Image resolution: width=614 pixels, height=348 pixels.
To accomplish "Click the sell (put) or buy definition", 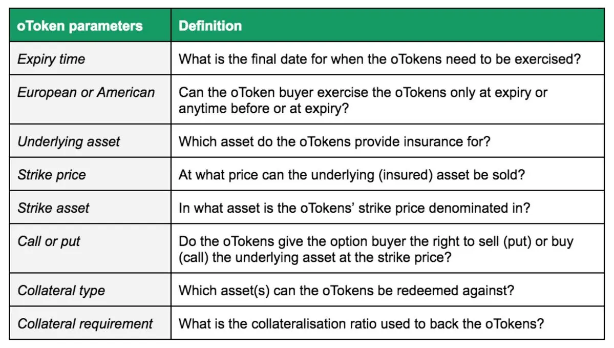I will coord(376,249).
